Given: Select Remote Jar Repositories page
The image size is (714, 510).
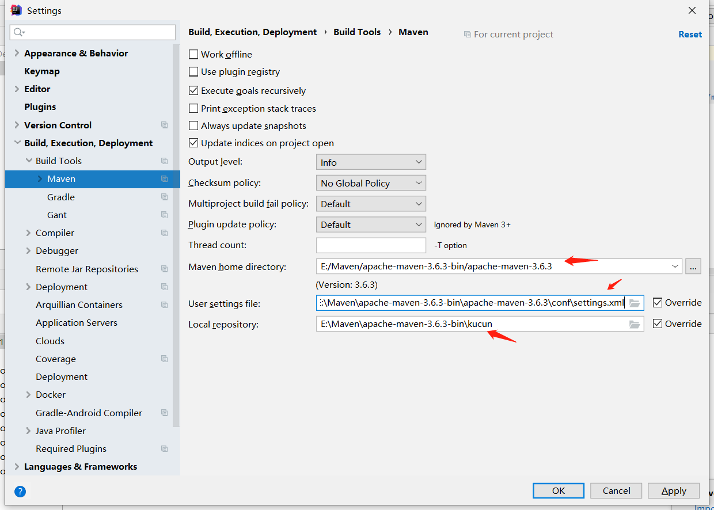Looking at the screenshot, I should coord(87,269).
